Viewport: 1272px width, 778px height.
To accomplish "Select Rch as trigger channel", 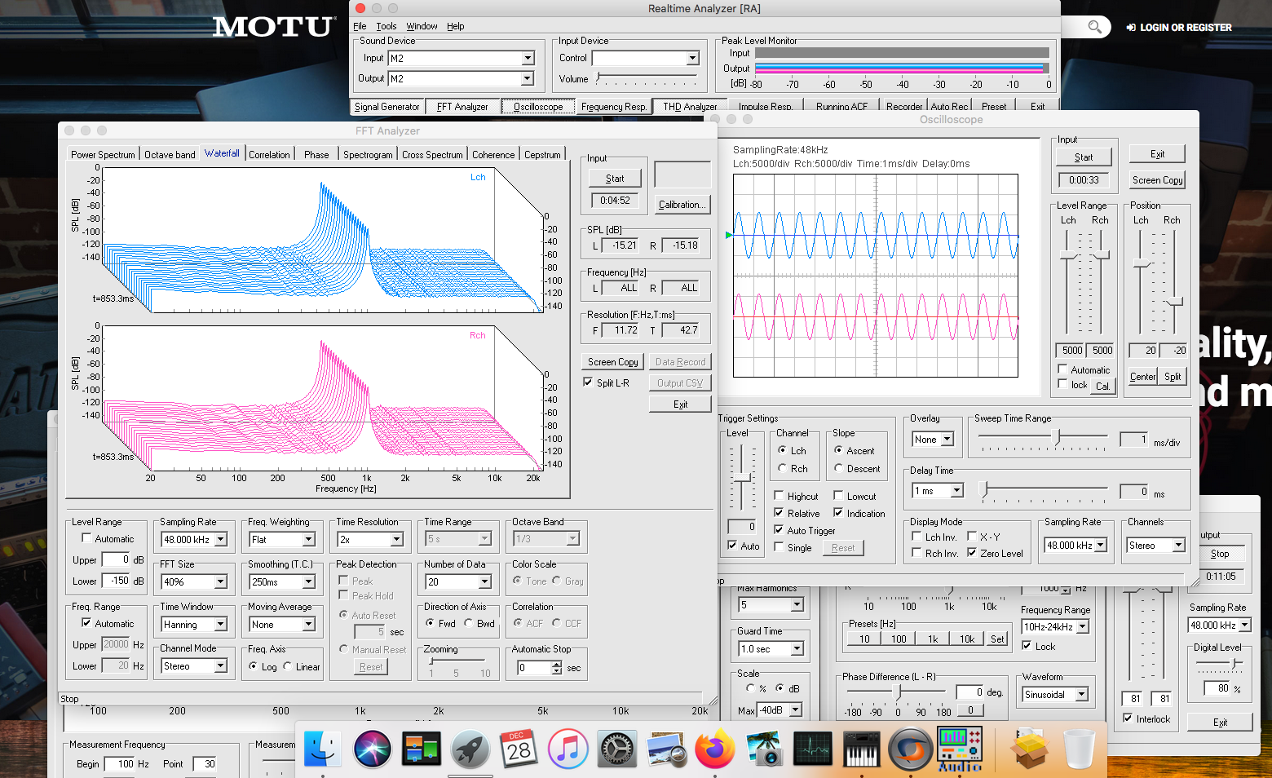I will (x=782, y=468).
